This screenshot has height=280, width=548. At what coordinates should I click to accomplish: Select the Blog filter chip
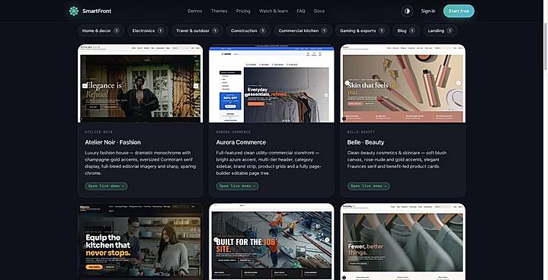tap(405, 30)
